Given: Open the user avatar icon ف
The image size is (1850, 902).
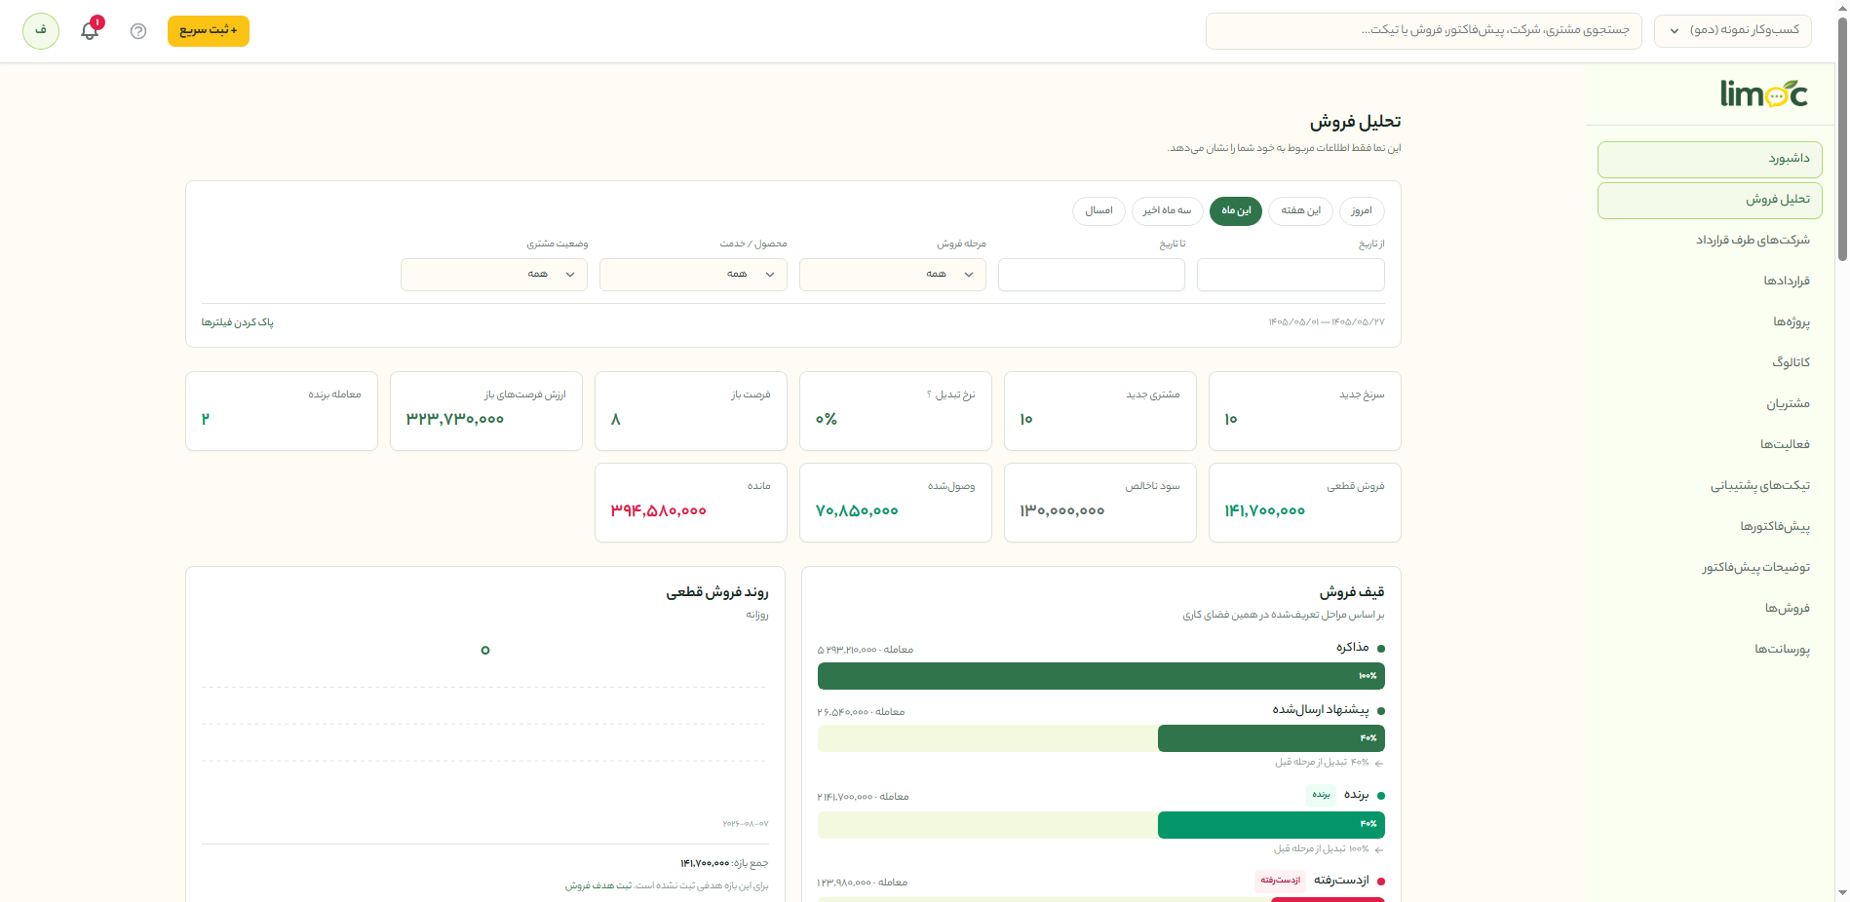Looking at the screenshot, I should (41, 31).
